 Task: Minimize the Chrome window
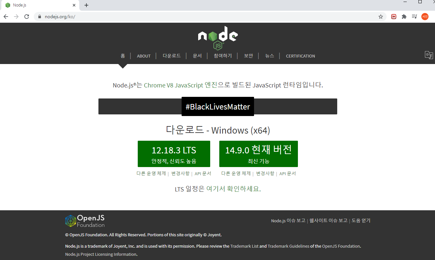405,2
